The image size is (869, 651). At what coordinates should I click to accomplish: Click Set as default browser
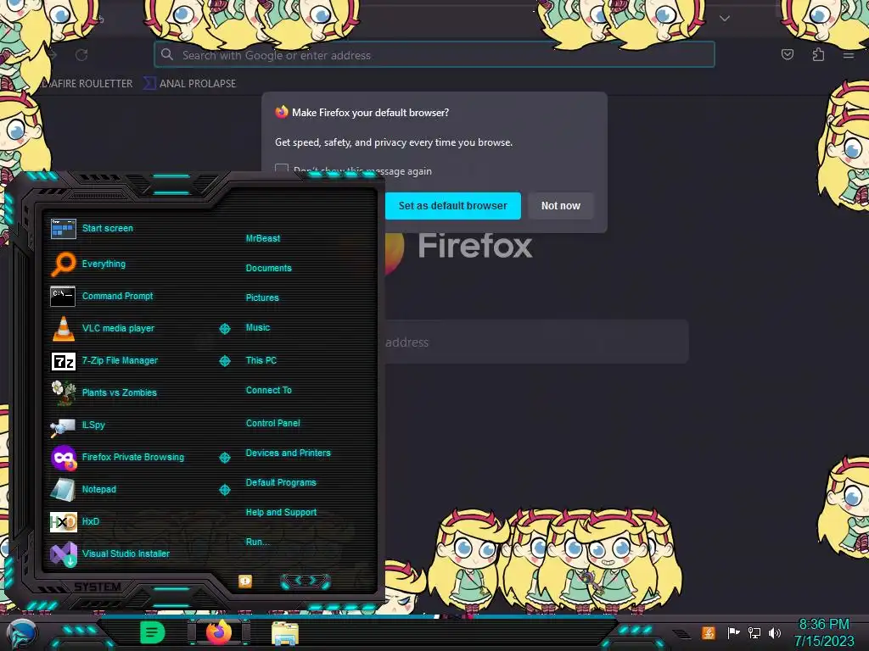click(x=453, y=206)
